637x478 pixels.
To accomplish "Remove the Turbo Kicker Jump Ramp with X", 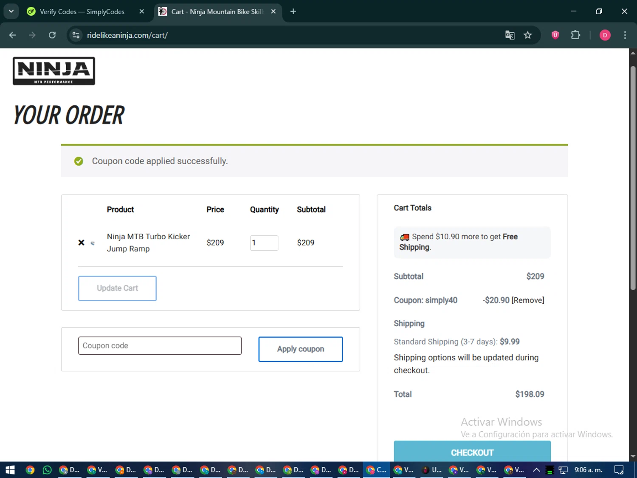I will click(x=81, y=243).
